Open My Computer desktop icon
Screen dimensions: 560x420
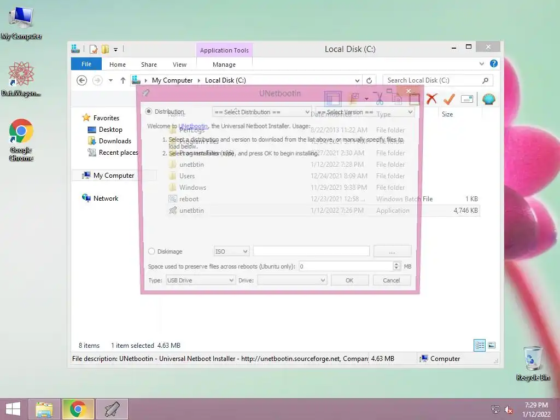21,24
